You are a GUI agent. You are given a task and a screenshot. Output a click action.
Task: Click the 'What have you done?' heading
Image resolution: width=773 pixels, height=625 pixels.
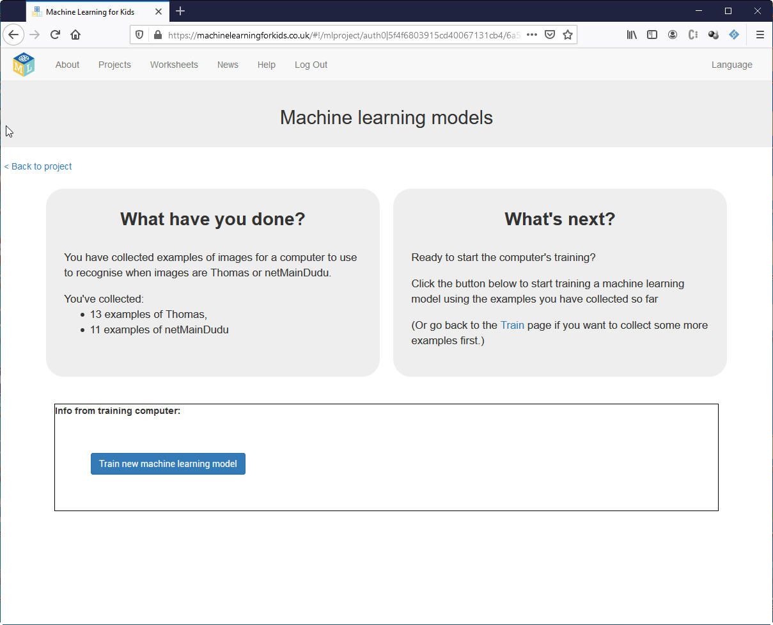point(213,219)
